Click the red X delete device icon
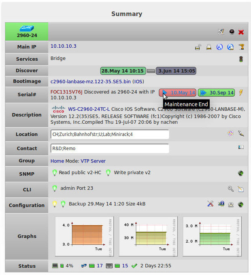The height and width of the screenshot is (275, 251). click(x=241, y=32)
